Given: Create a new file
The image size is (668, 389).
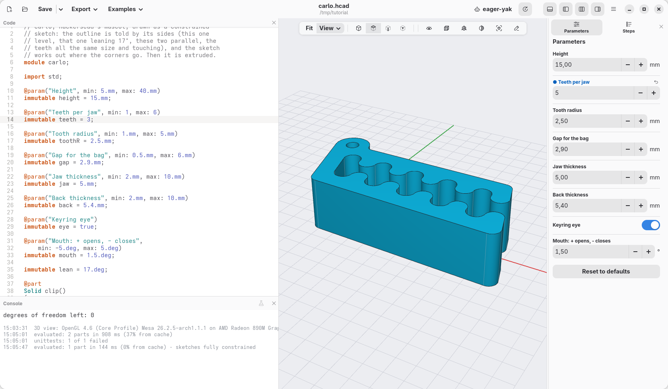Looking at the screenshot, I should click(10, 9).
